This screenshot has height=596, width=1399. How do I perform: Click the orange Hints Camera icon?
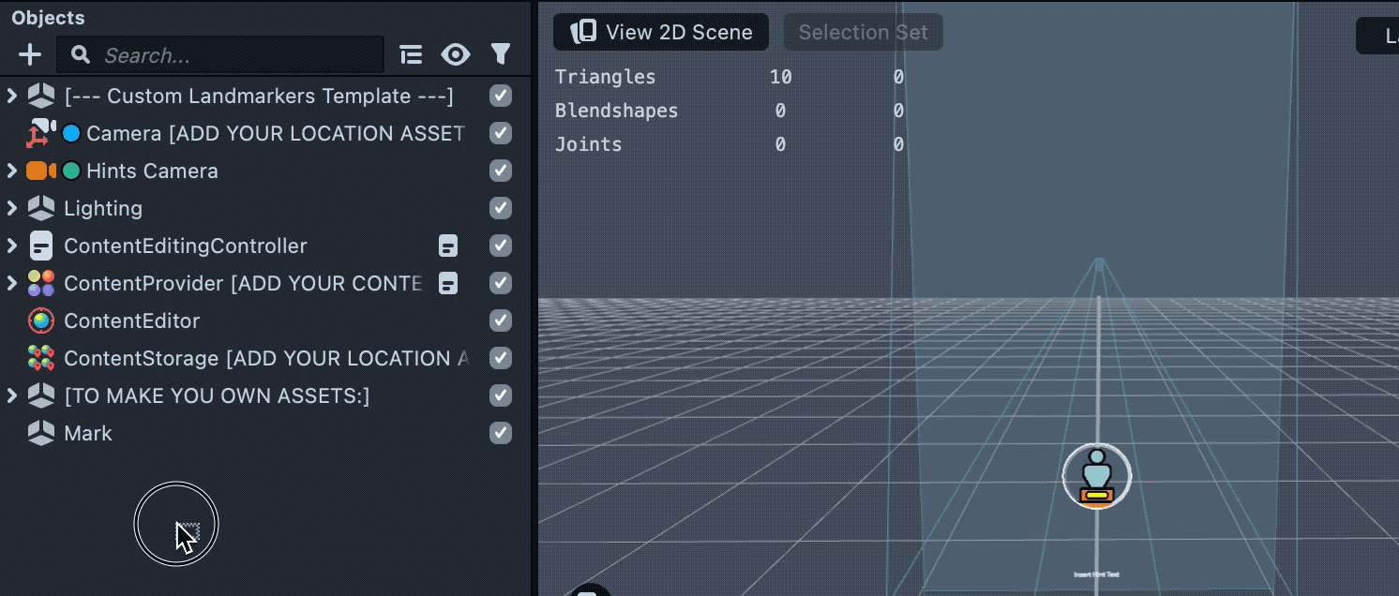[x=40, y=171]
